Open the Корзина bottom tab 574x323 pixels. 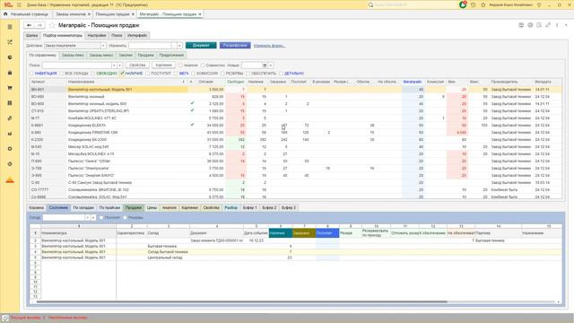(x=36, y=207)
